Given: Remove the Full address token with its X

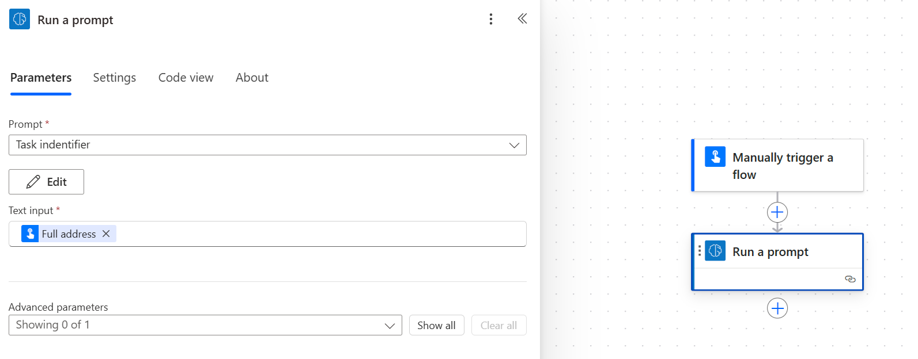Looking at the screenshot, I should (x=106, y=234).
